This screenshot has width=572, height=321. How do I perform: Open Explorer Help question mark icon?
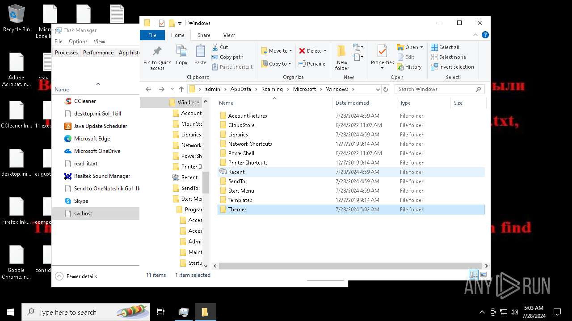(485, 35)
